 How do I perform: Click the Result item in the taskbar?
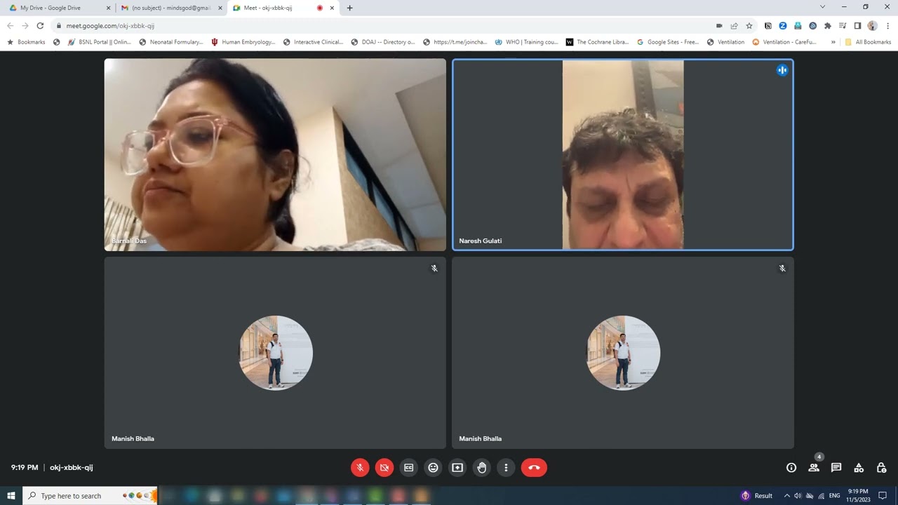pyautogui.click(x=757, y=495)
